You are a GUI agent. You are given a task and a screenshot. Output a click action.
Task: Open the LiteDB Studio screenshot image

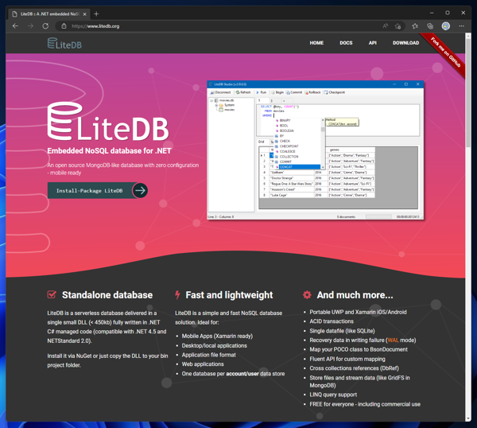point(315,150)
